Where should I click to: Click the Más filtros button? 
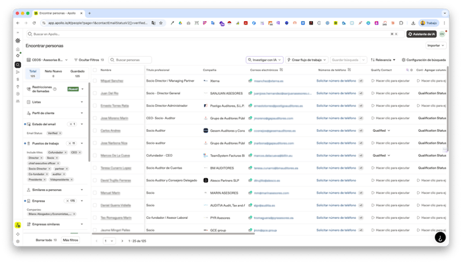coord(71,240)
